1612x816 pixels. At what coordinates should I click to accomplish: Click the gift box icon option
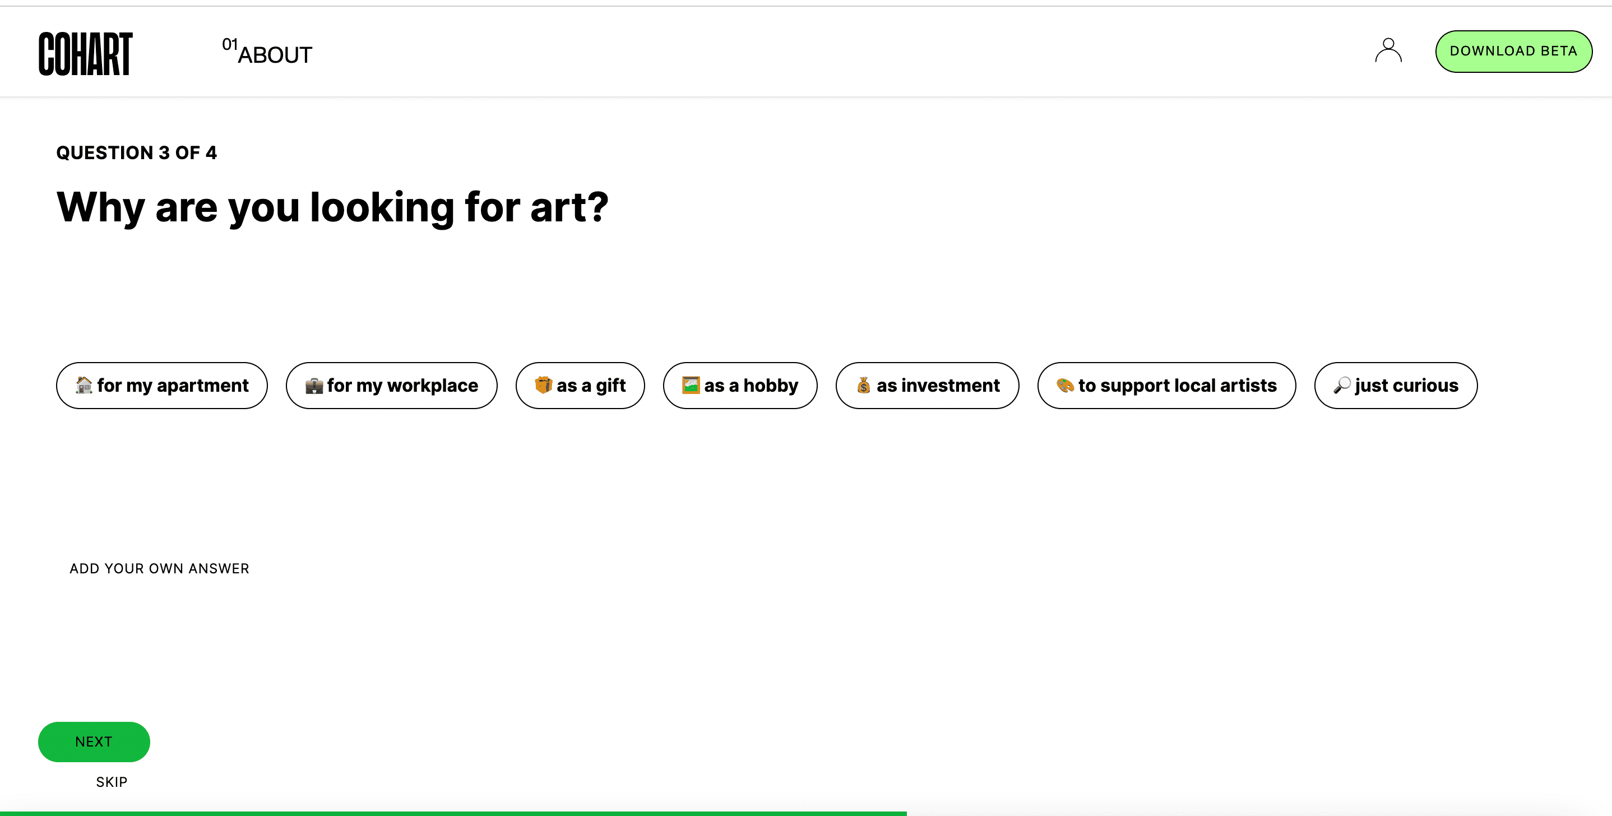[x=581, y=385]
